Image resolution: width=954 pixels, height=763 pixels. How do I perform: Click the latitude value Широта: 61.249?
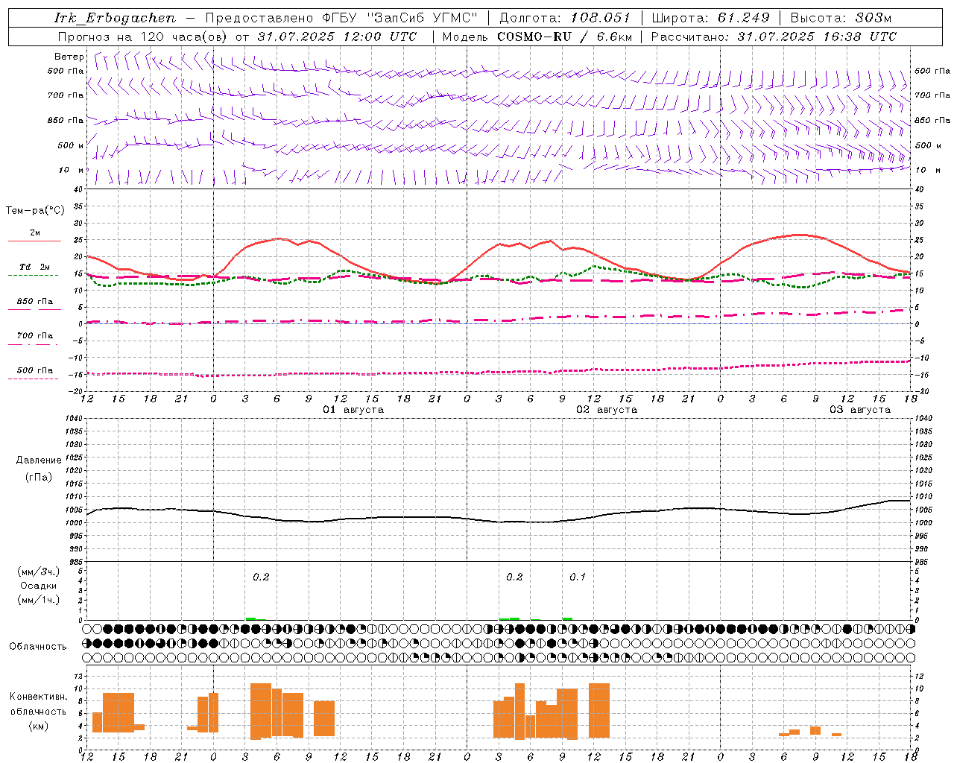(710, 18)
